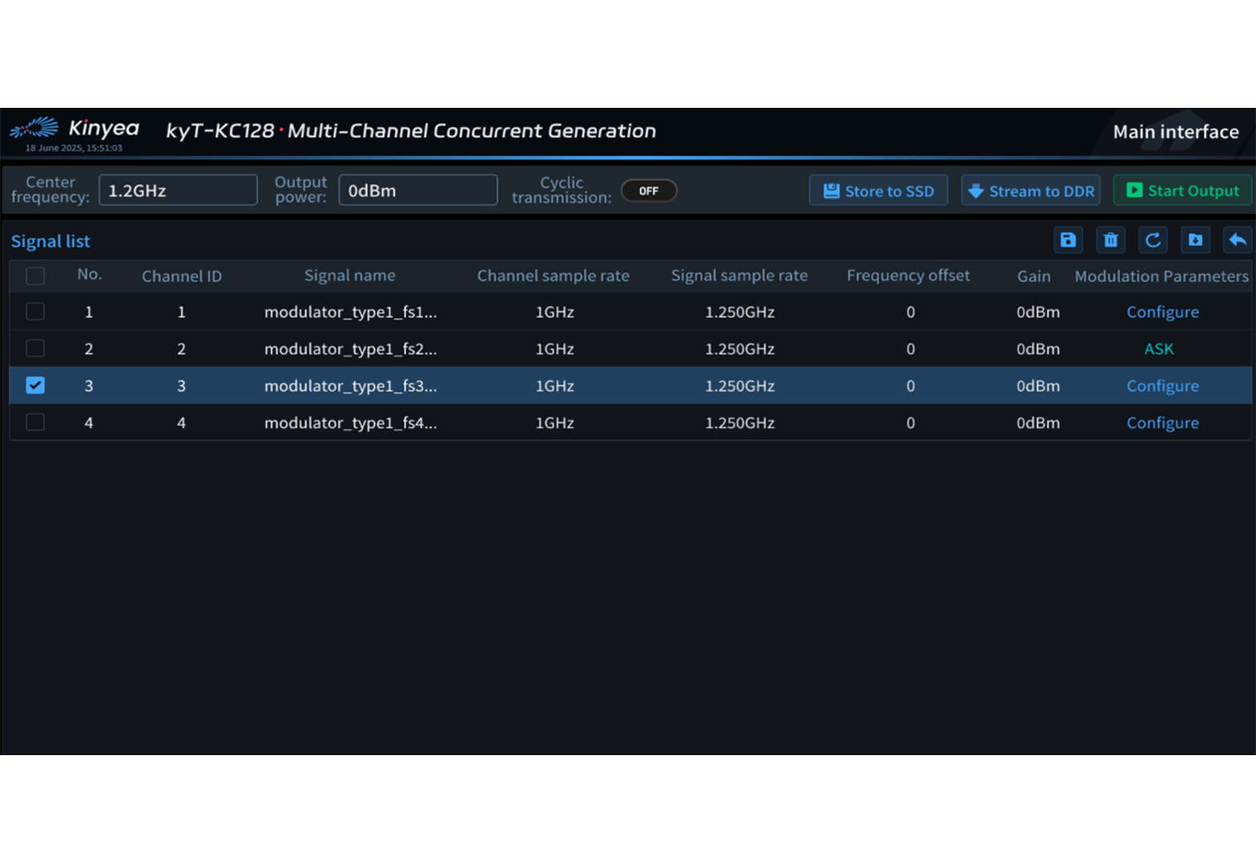Click the back arrow return icon
Screen dimensions: 1256x863
coord(1238,240)
